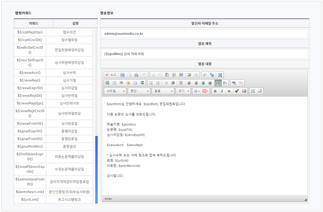Insert special character with Omega icon

click(135, 83)
